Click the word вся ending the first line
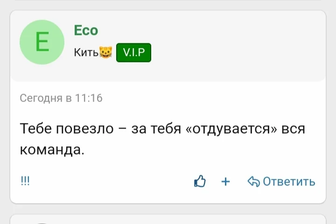The height and width of the screenshot is (224, 336). tap(294, 128)
